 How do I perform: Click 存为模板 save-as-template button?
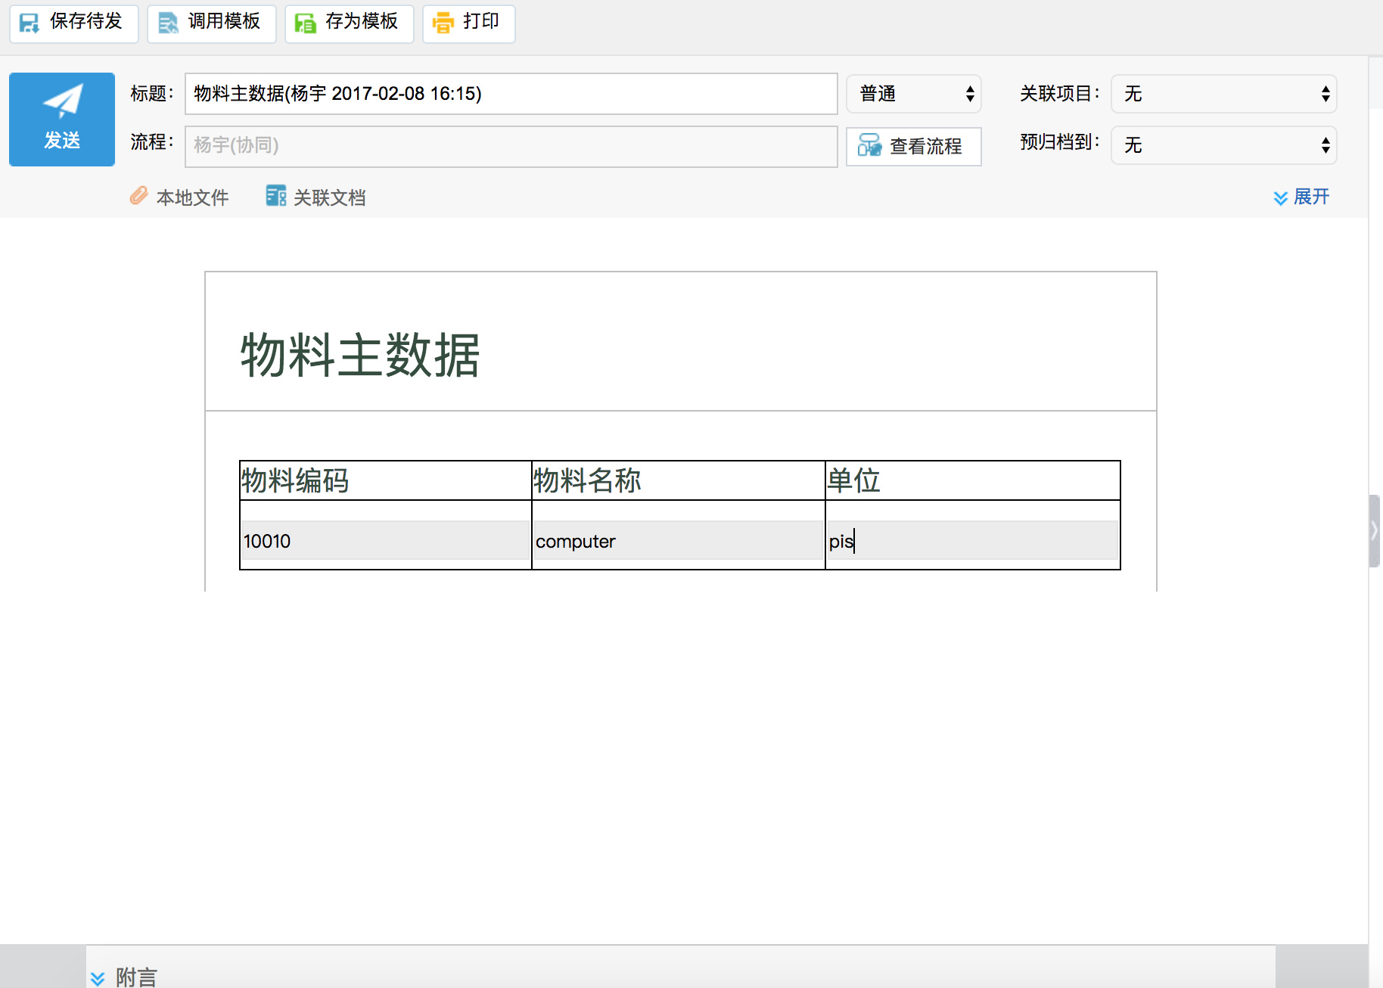pos(349,23)
